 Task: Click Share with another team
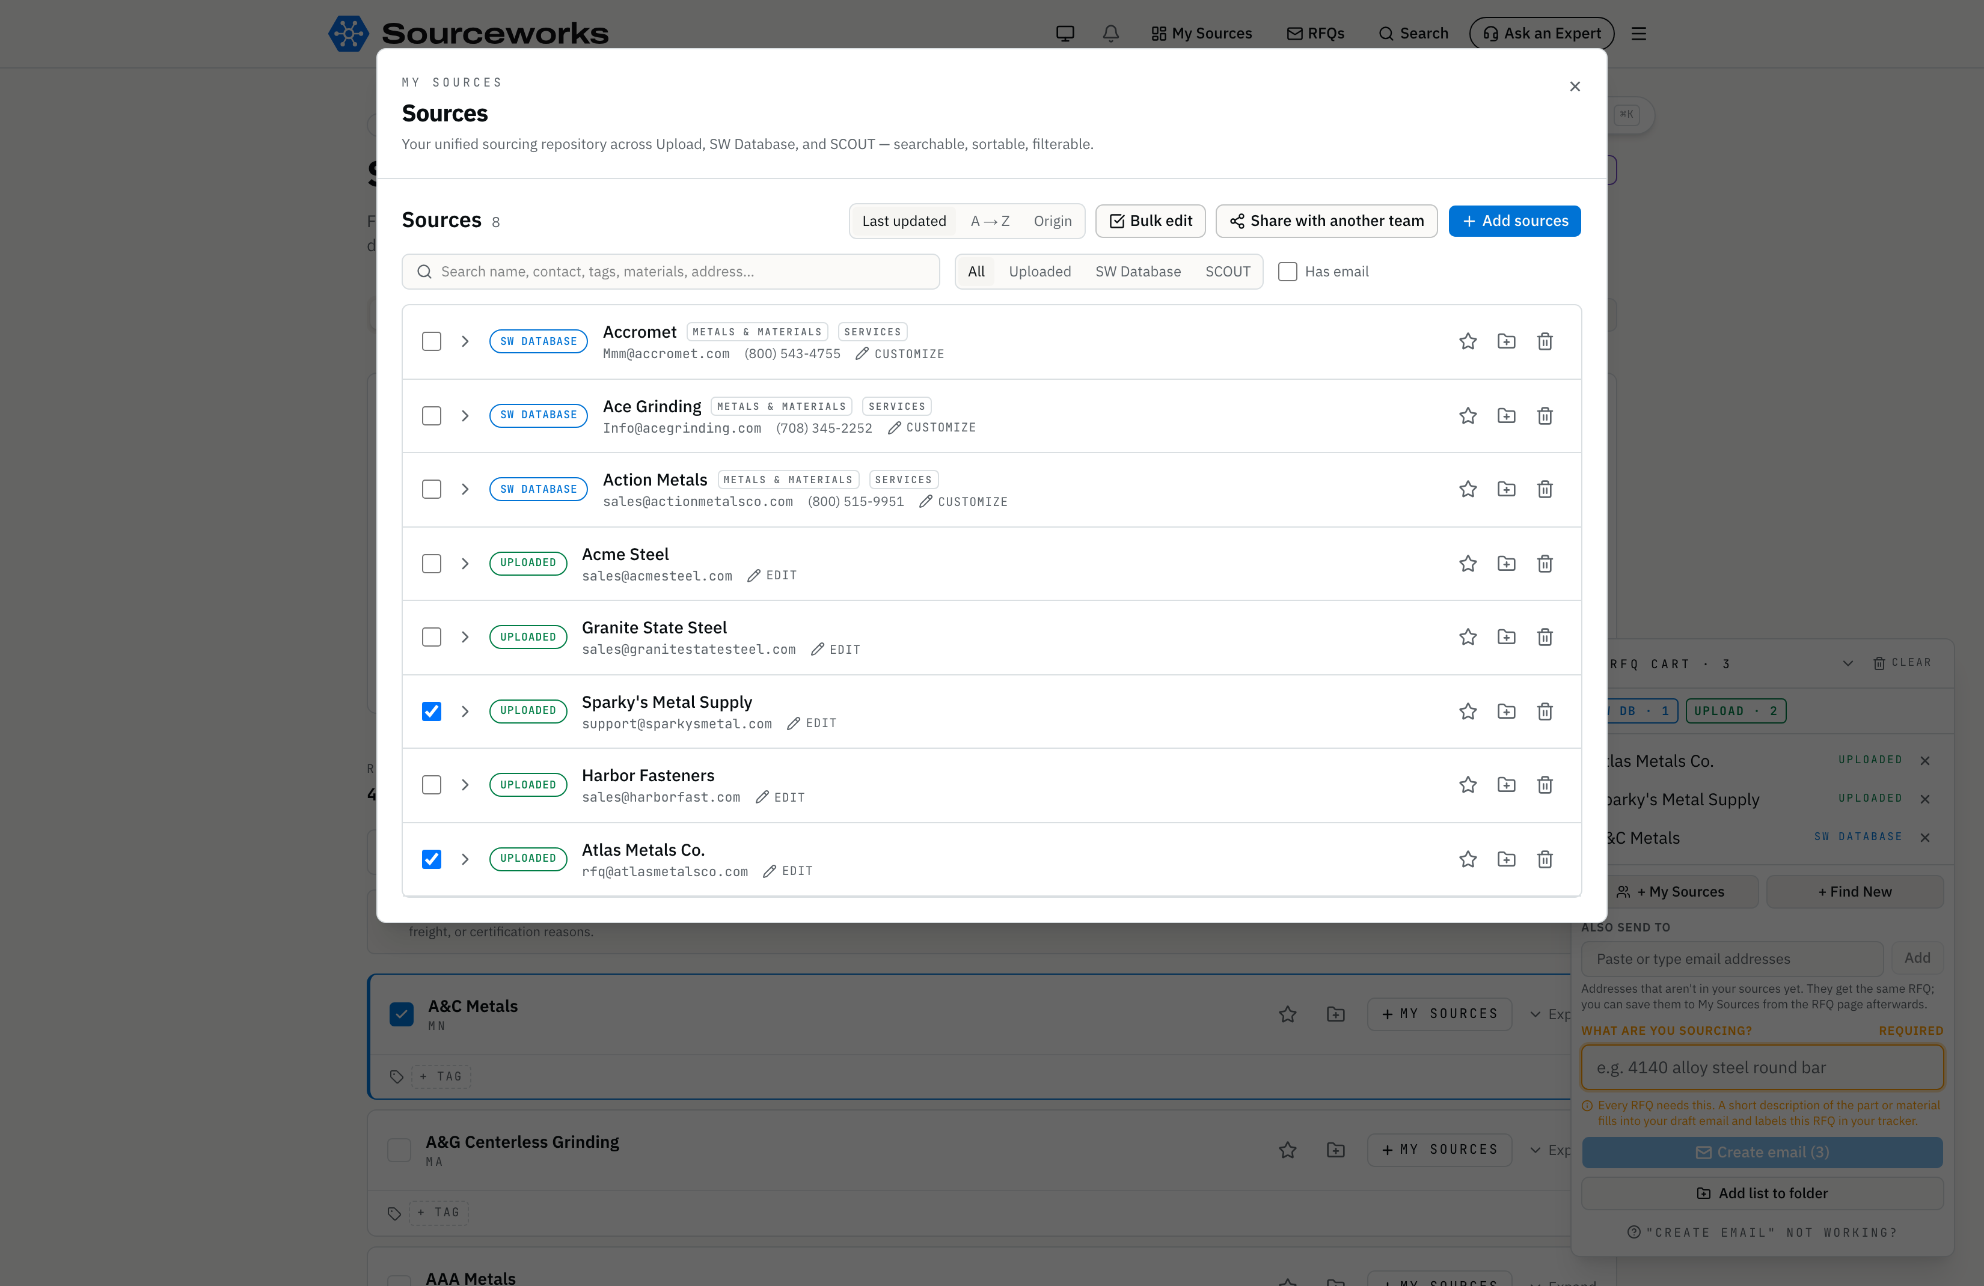tap(1326, 221)
